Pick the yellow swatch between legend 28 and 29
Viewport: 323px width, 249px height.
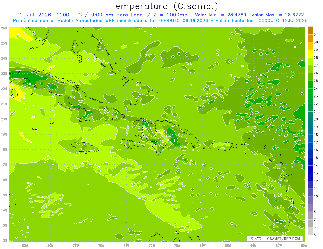click(310, 54)
